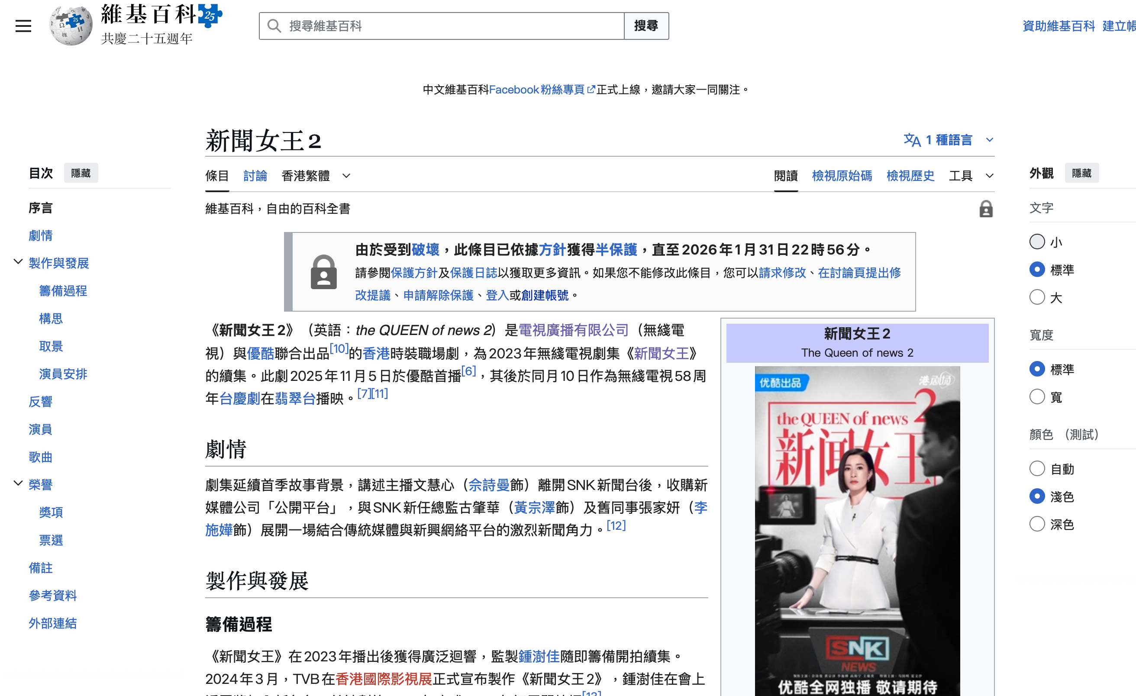Click the drama poster thumbnail in infobox
Viewport: 1136px width, 696px height.
pos(857,530)
